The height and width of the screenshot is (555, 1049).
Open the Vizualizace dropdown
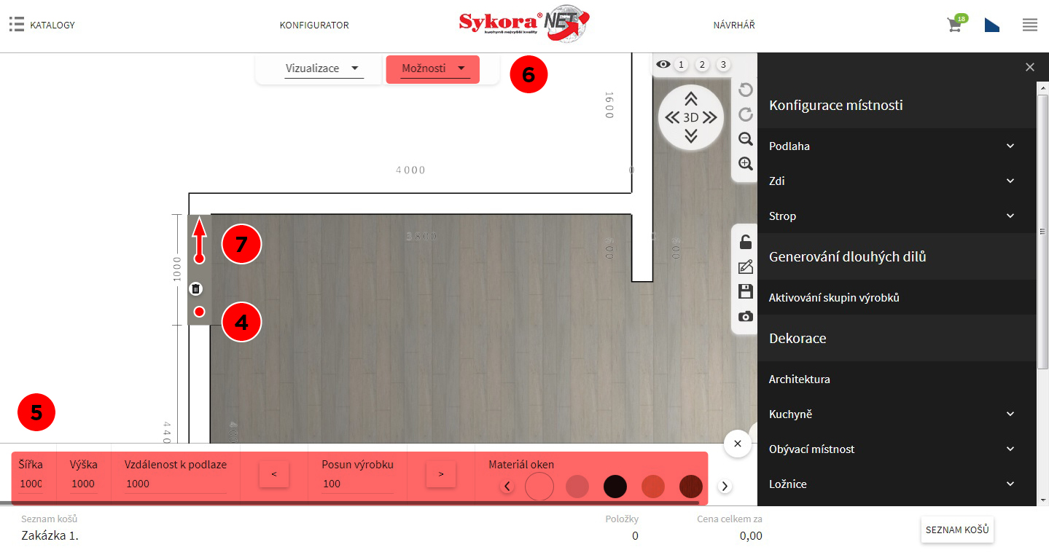(x=323, y=69)
